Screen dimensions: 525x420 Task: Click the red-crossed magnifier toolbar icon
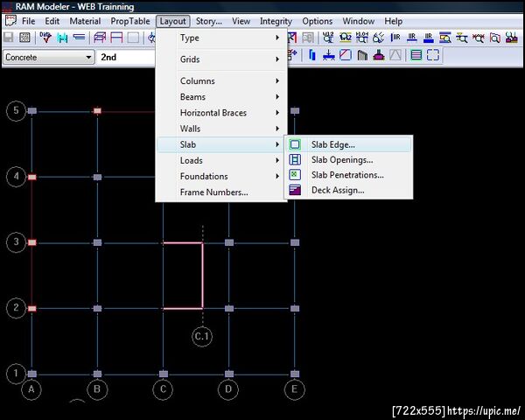[x=479, y=38]
